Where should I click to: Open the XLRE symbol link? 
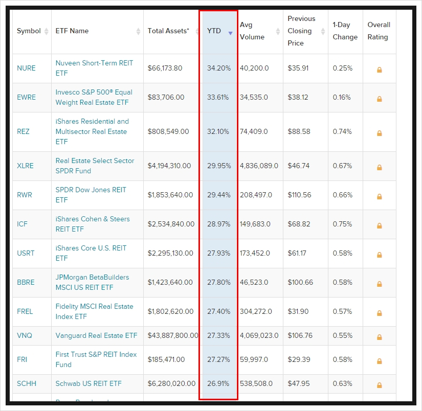25,166
